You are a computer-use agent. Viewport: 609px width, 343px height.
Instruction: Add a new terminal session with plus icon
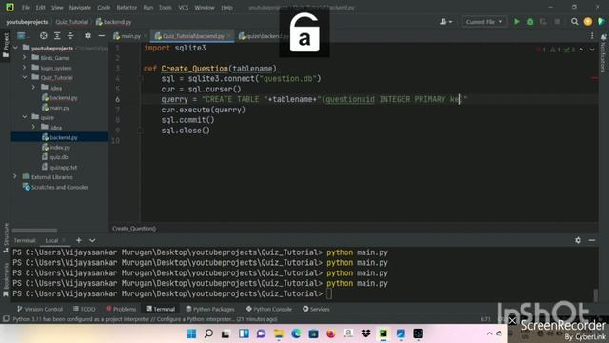[x=79, y=240]
